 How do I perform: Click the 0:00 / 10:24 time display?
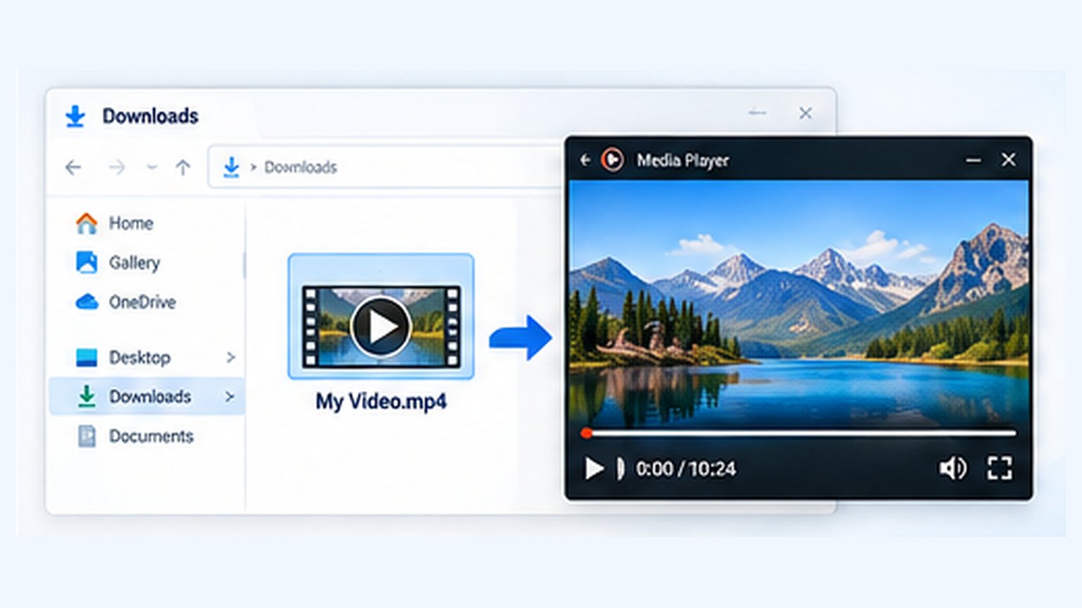pos(685,469)
